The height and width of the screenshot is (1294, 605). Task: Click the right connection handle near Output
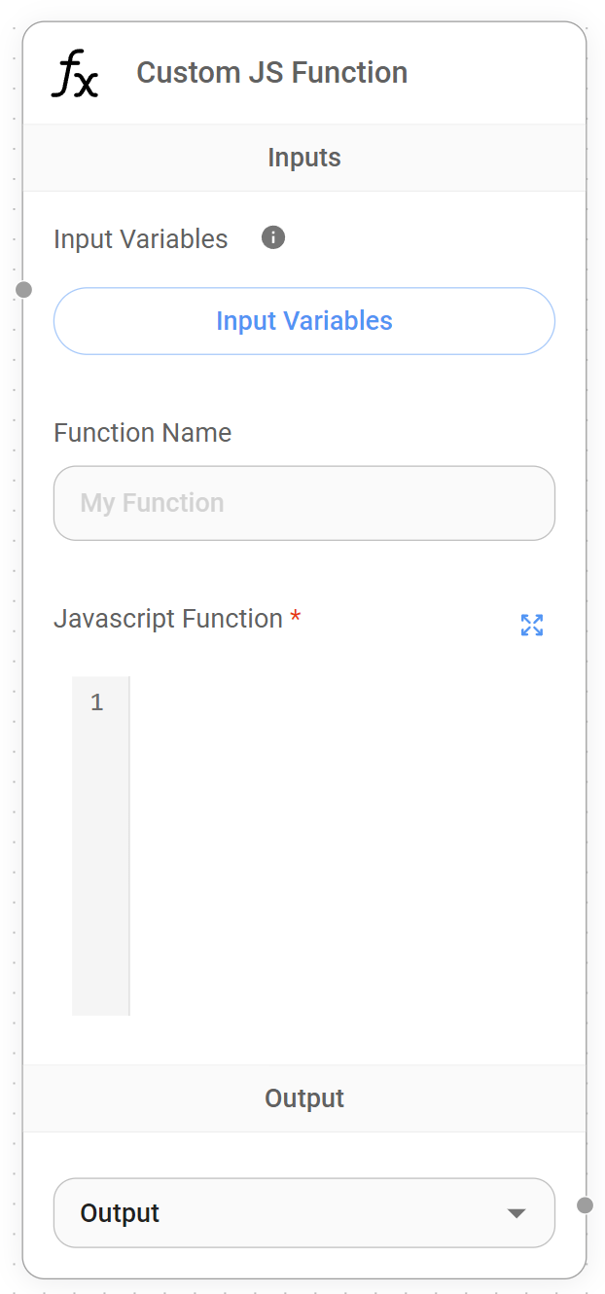click(x=585, y=1205)
